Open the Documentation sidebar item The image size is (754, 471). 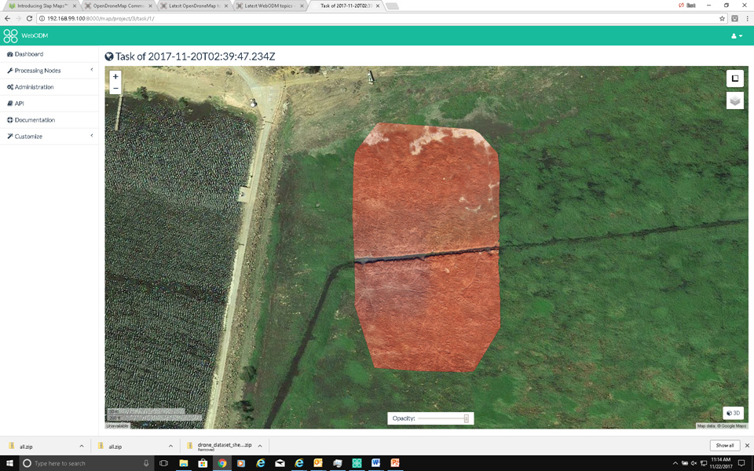33,119
